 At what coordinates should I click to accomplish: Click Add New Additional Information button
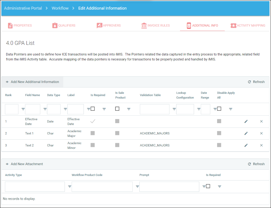[32, 82]
